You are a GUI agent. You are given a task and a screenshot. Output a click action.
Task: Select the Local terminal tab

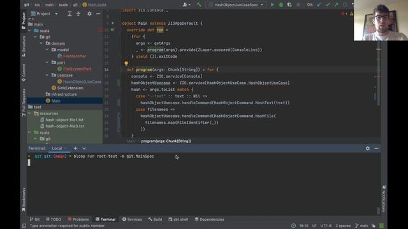pos(57,148)
